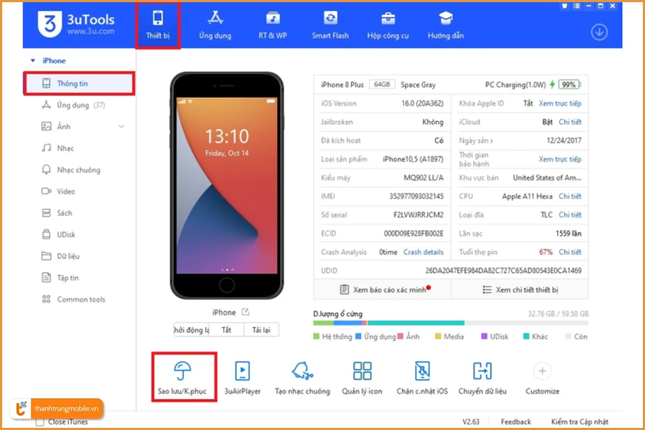The image size is (645, 430).
Task: Open the Tạo nhạc chuông ringtone maker
Action: click(302, 377)
